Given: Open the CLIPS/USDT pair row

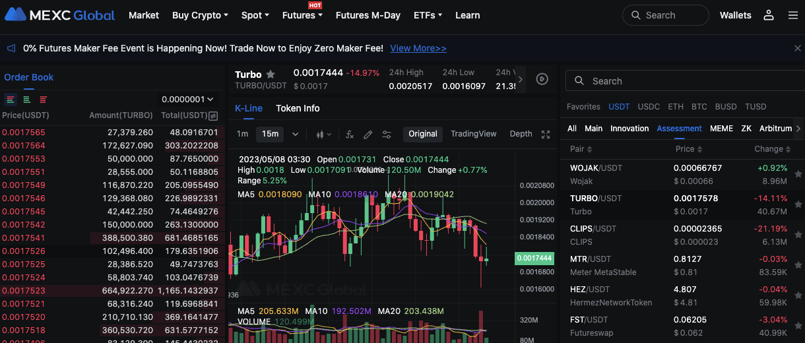Looking at the screenshot, I should (682, 235).
